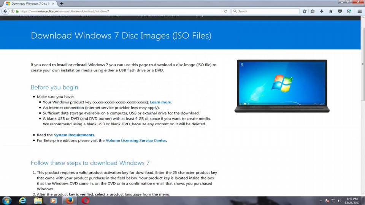Open a new tab with plus button

point(62,3)
